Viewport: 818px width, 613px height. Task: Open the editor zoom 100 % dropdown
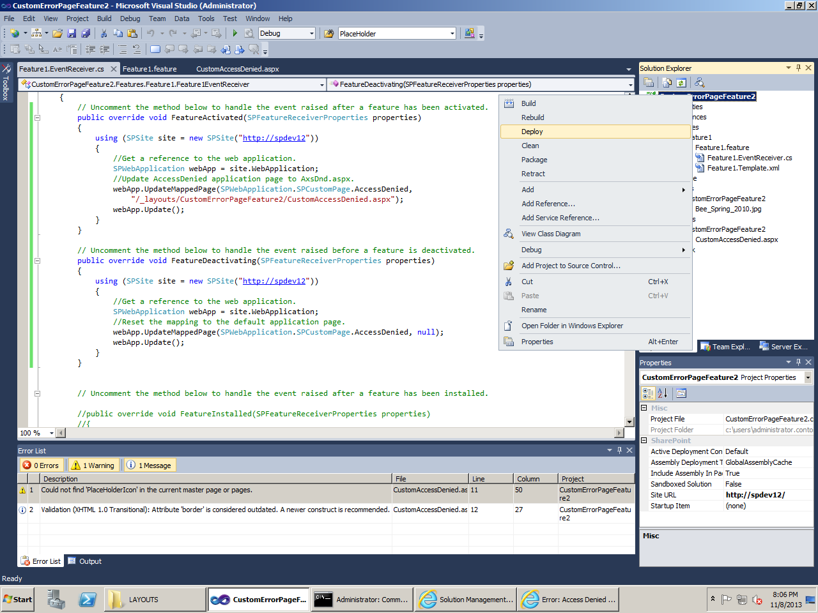[x=51, y=433]
